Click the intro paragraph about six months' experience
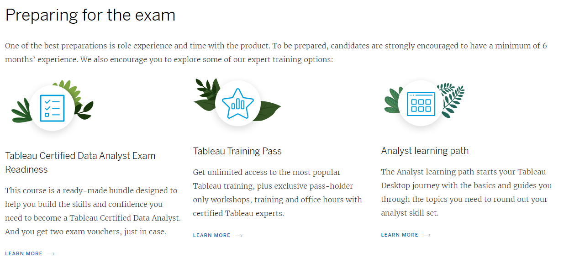This screenshot has height=269, width=569. [276, 53]
